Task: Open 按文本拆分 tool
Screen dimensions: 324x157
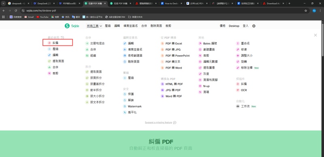Action: pos(97,102)
